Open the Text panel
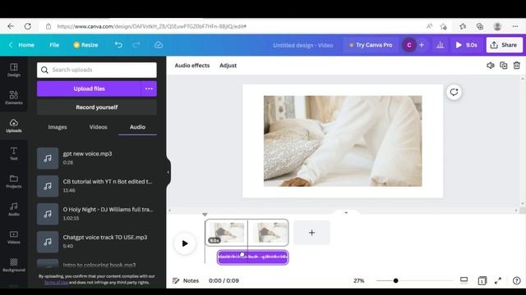Image resolution: width=526 pixels, height=295 pixels. tap(14, 153)
